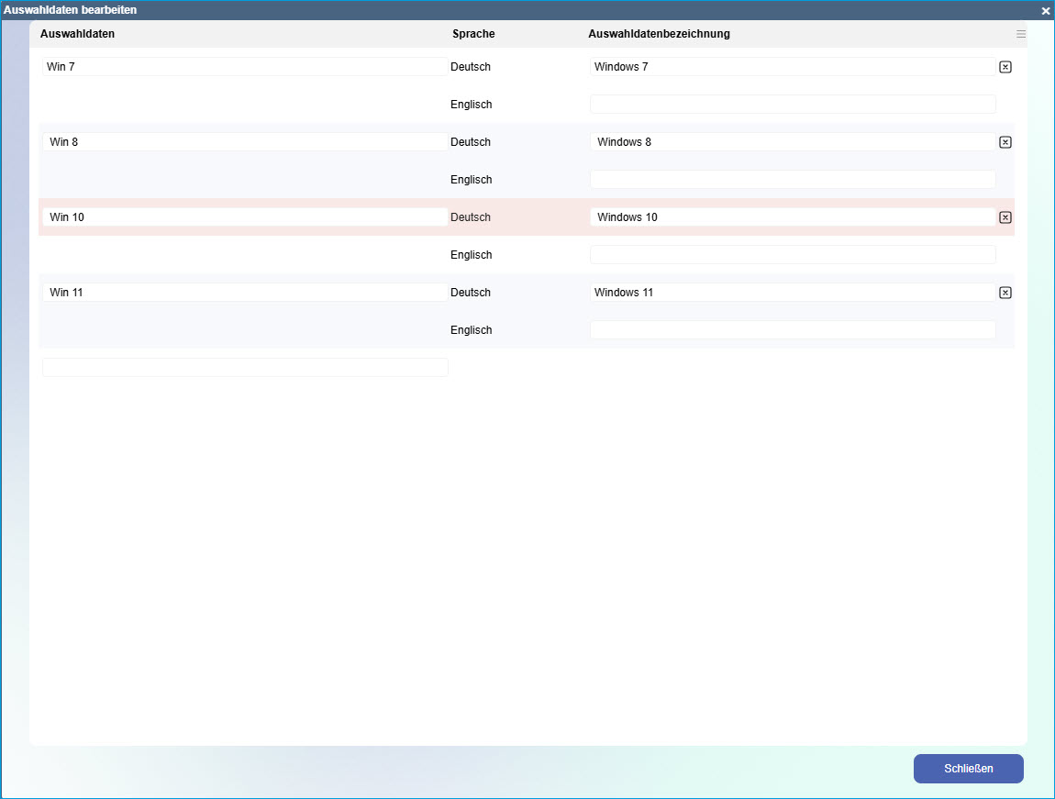This screenshot has width=1055, height=799.
Task: Select the Englisch label under Win 8
Action: (x=471, y=180)
